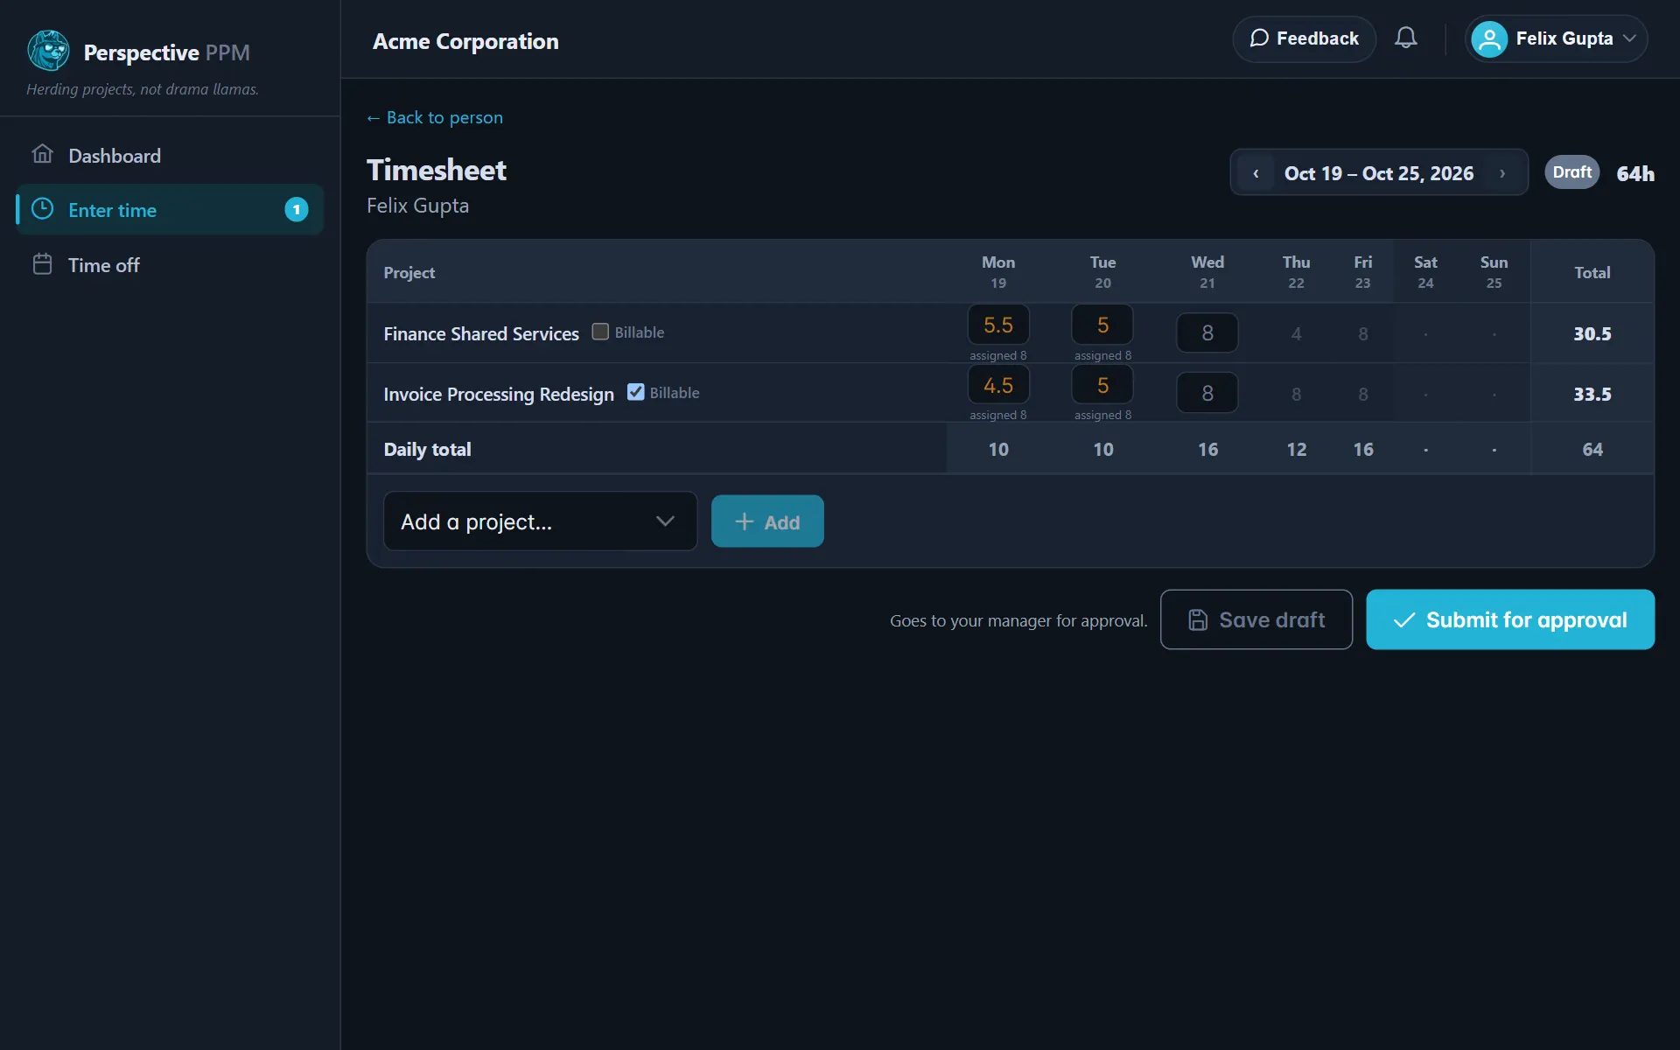Viewport: 1680px width, 1050px height.
Task: Click Thursday 4 cell for Finance Shared Services
Action: (x=1296, y=333)
